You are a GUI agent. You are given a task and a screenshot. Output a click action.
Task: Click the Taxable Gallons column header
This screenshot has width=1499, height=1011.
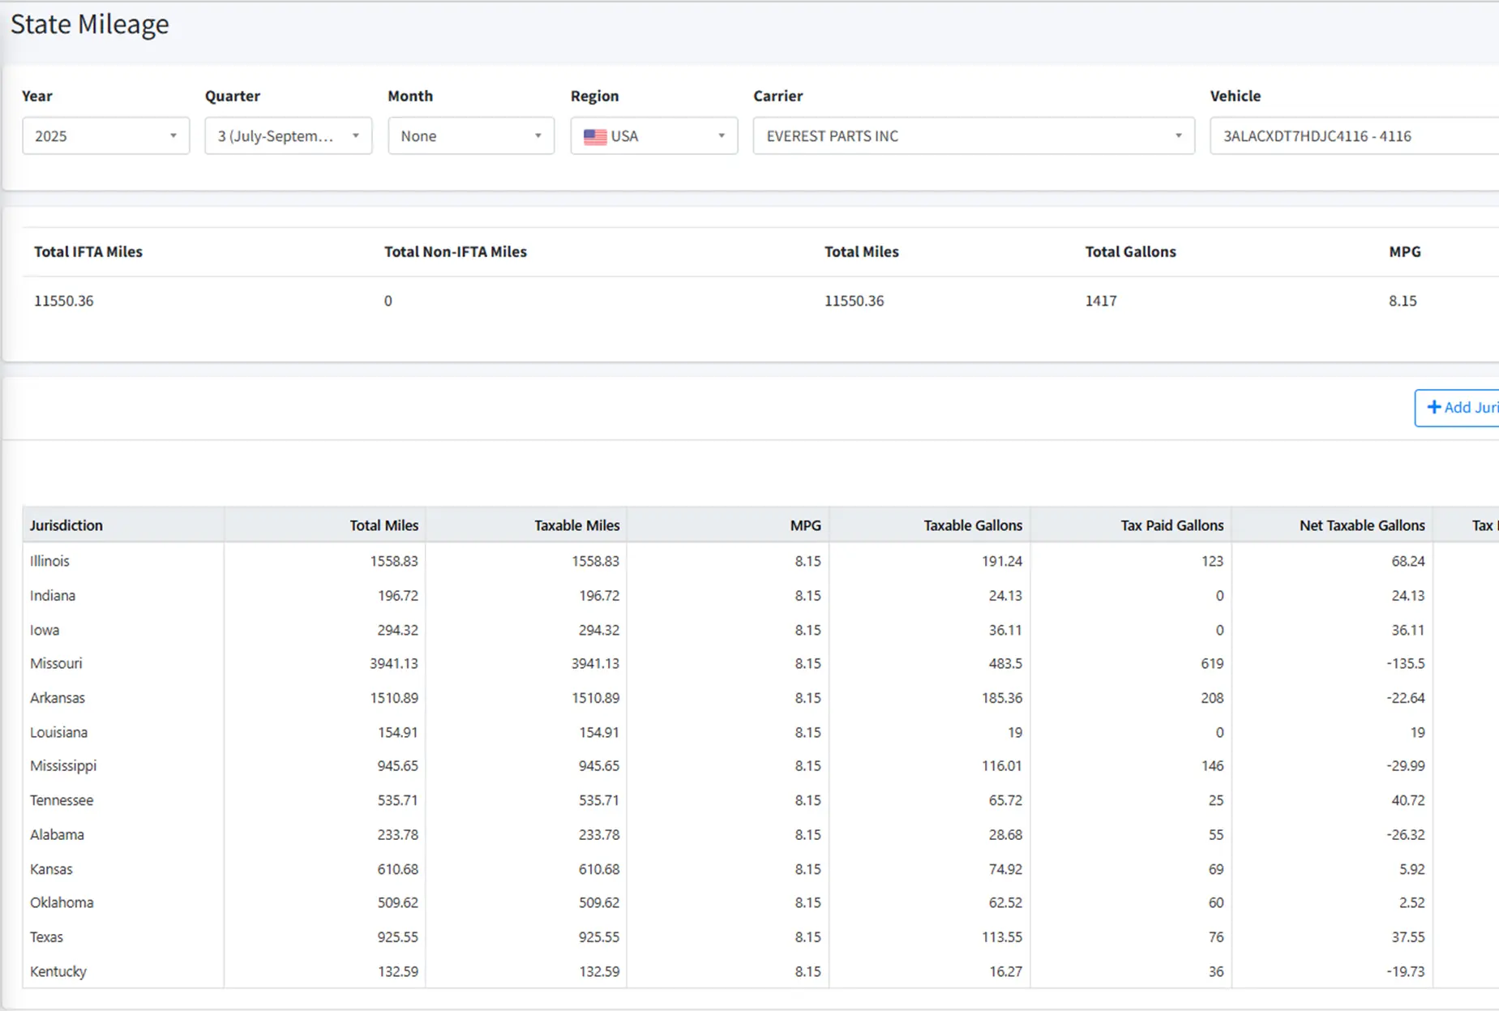tap(972, 525)
